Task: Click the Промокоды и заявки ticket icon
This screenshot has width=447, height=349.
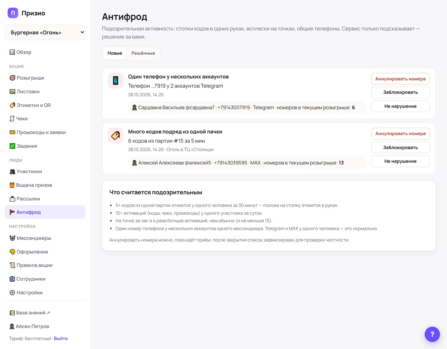Action: (12, 132)
